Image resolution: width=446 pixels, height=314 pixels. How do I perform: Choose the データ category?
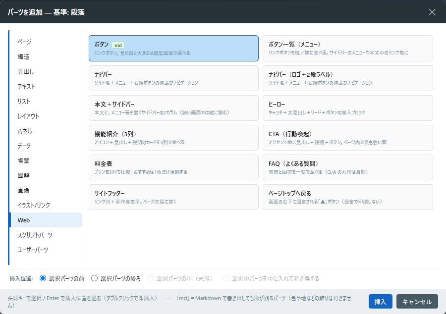coord(46,146)
